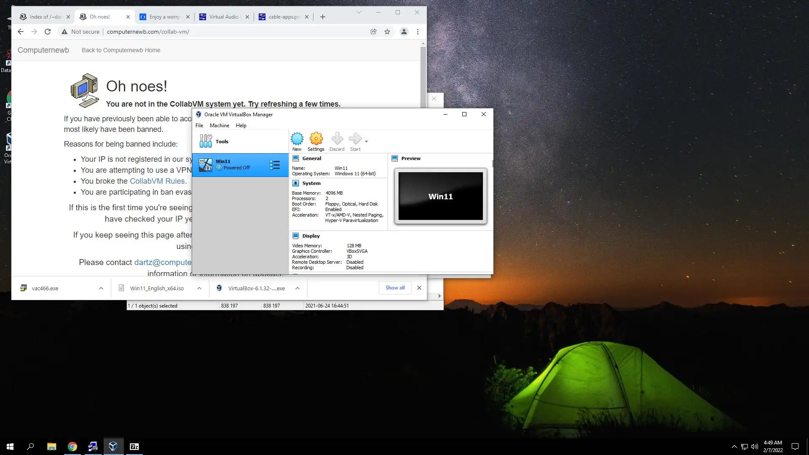Open Win11_English_x64.iso download chevron menu
The width and height of the screenshot is (809, 455).
click(199, 288)
